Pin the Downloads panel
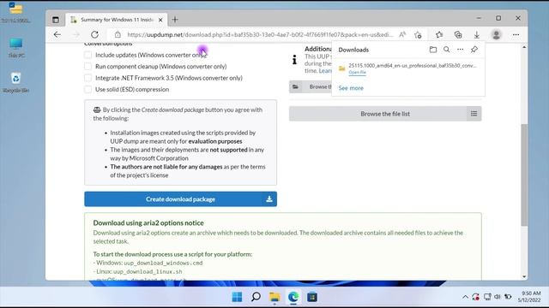Viewport: 549px width, 308px height. click(x=474, y=50)
